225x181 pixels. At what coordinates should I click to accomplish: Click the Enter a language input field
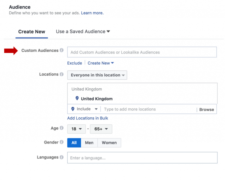tap(142, 158)
